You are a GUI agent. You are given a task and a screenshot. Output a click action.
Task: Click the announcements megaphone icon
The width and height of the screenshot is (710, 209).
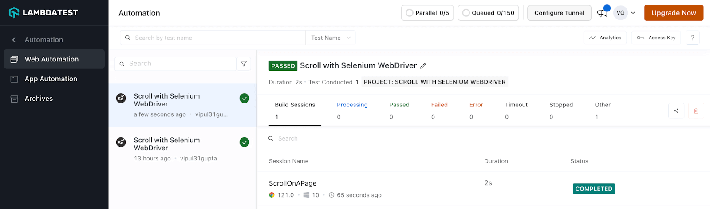click(602, 13)
